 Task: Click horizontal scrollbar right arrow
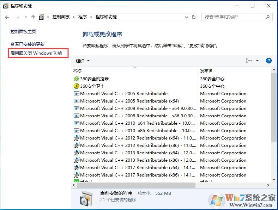(268, 185)
